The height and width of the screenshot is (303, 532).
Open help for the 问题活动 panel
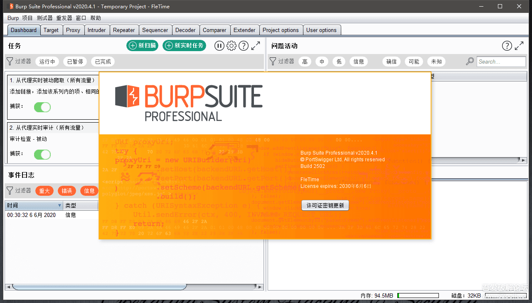coord(507,46)
